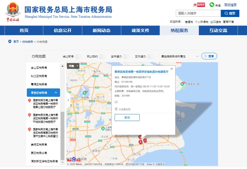Turn on the 全市通办 switch

tap(126, 56)
